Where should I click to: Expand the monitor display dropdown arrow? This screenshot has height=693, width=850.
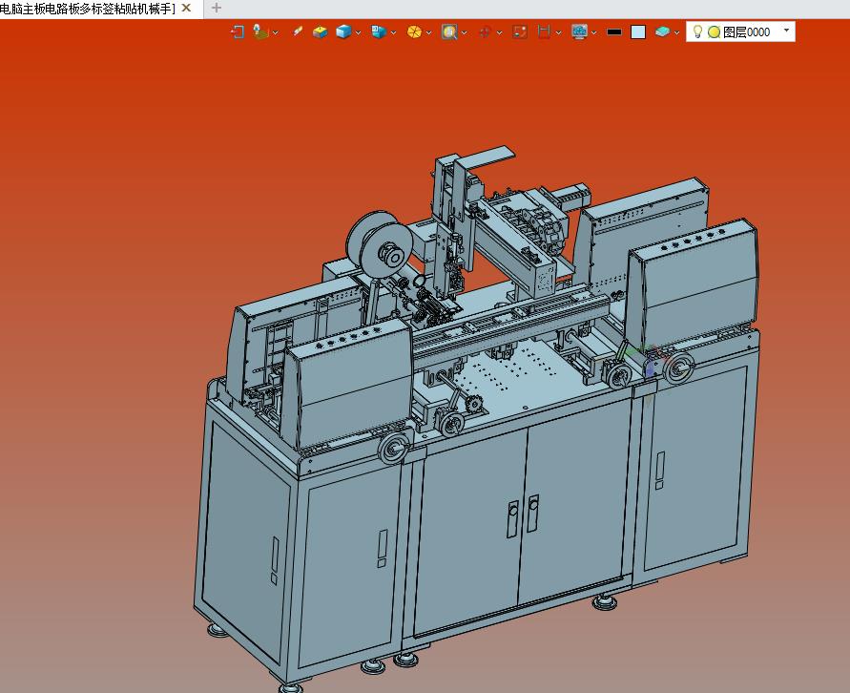[594, 32]
